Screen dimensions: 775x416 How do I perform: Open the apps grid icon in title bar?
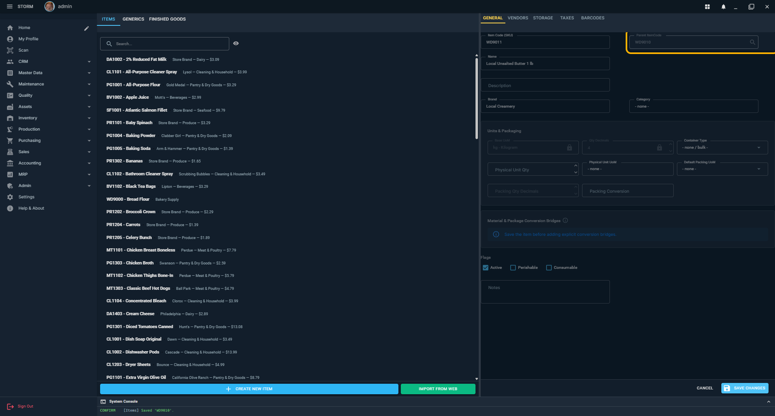707,7
